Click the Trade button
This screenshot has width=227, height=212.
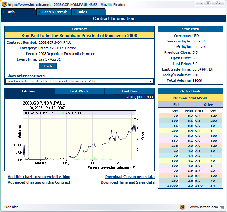48,66
